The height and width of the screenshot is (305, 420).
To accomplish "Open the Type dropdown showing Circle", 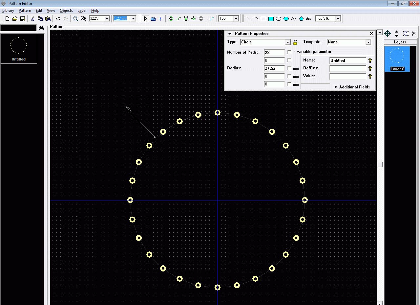I will point(287,42).
